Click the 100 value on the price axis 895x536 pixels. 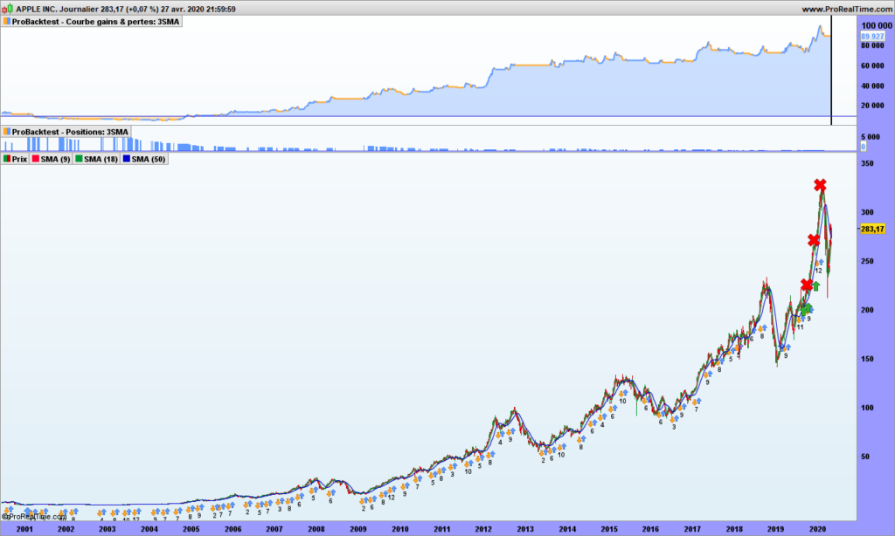pos(867,408)
